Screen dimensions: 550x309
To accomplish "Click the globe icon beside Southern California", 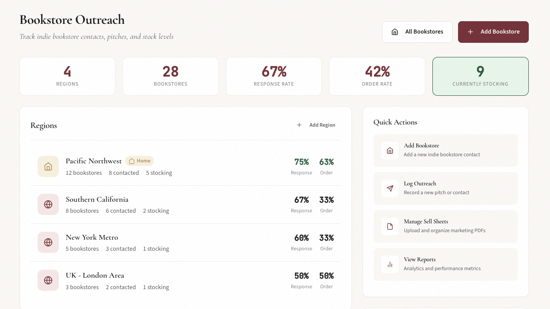I will (x=48, y=204).
